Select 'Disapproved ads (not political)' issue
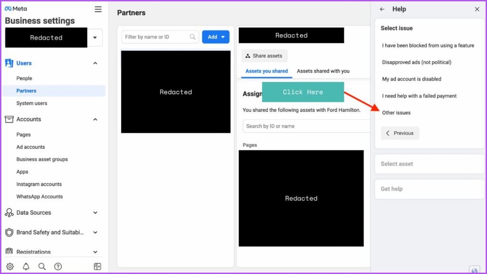The image size is (487, 274). (417, 62)
